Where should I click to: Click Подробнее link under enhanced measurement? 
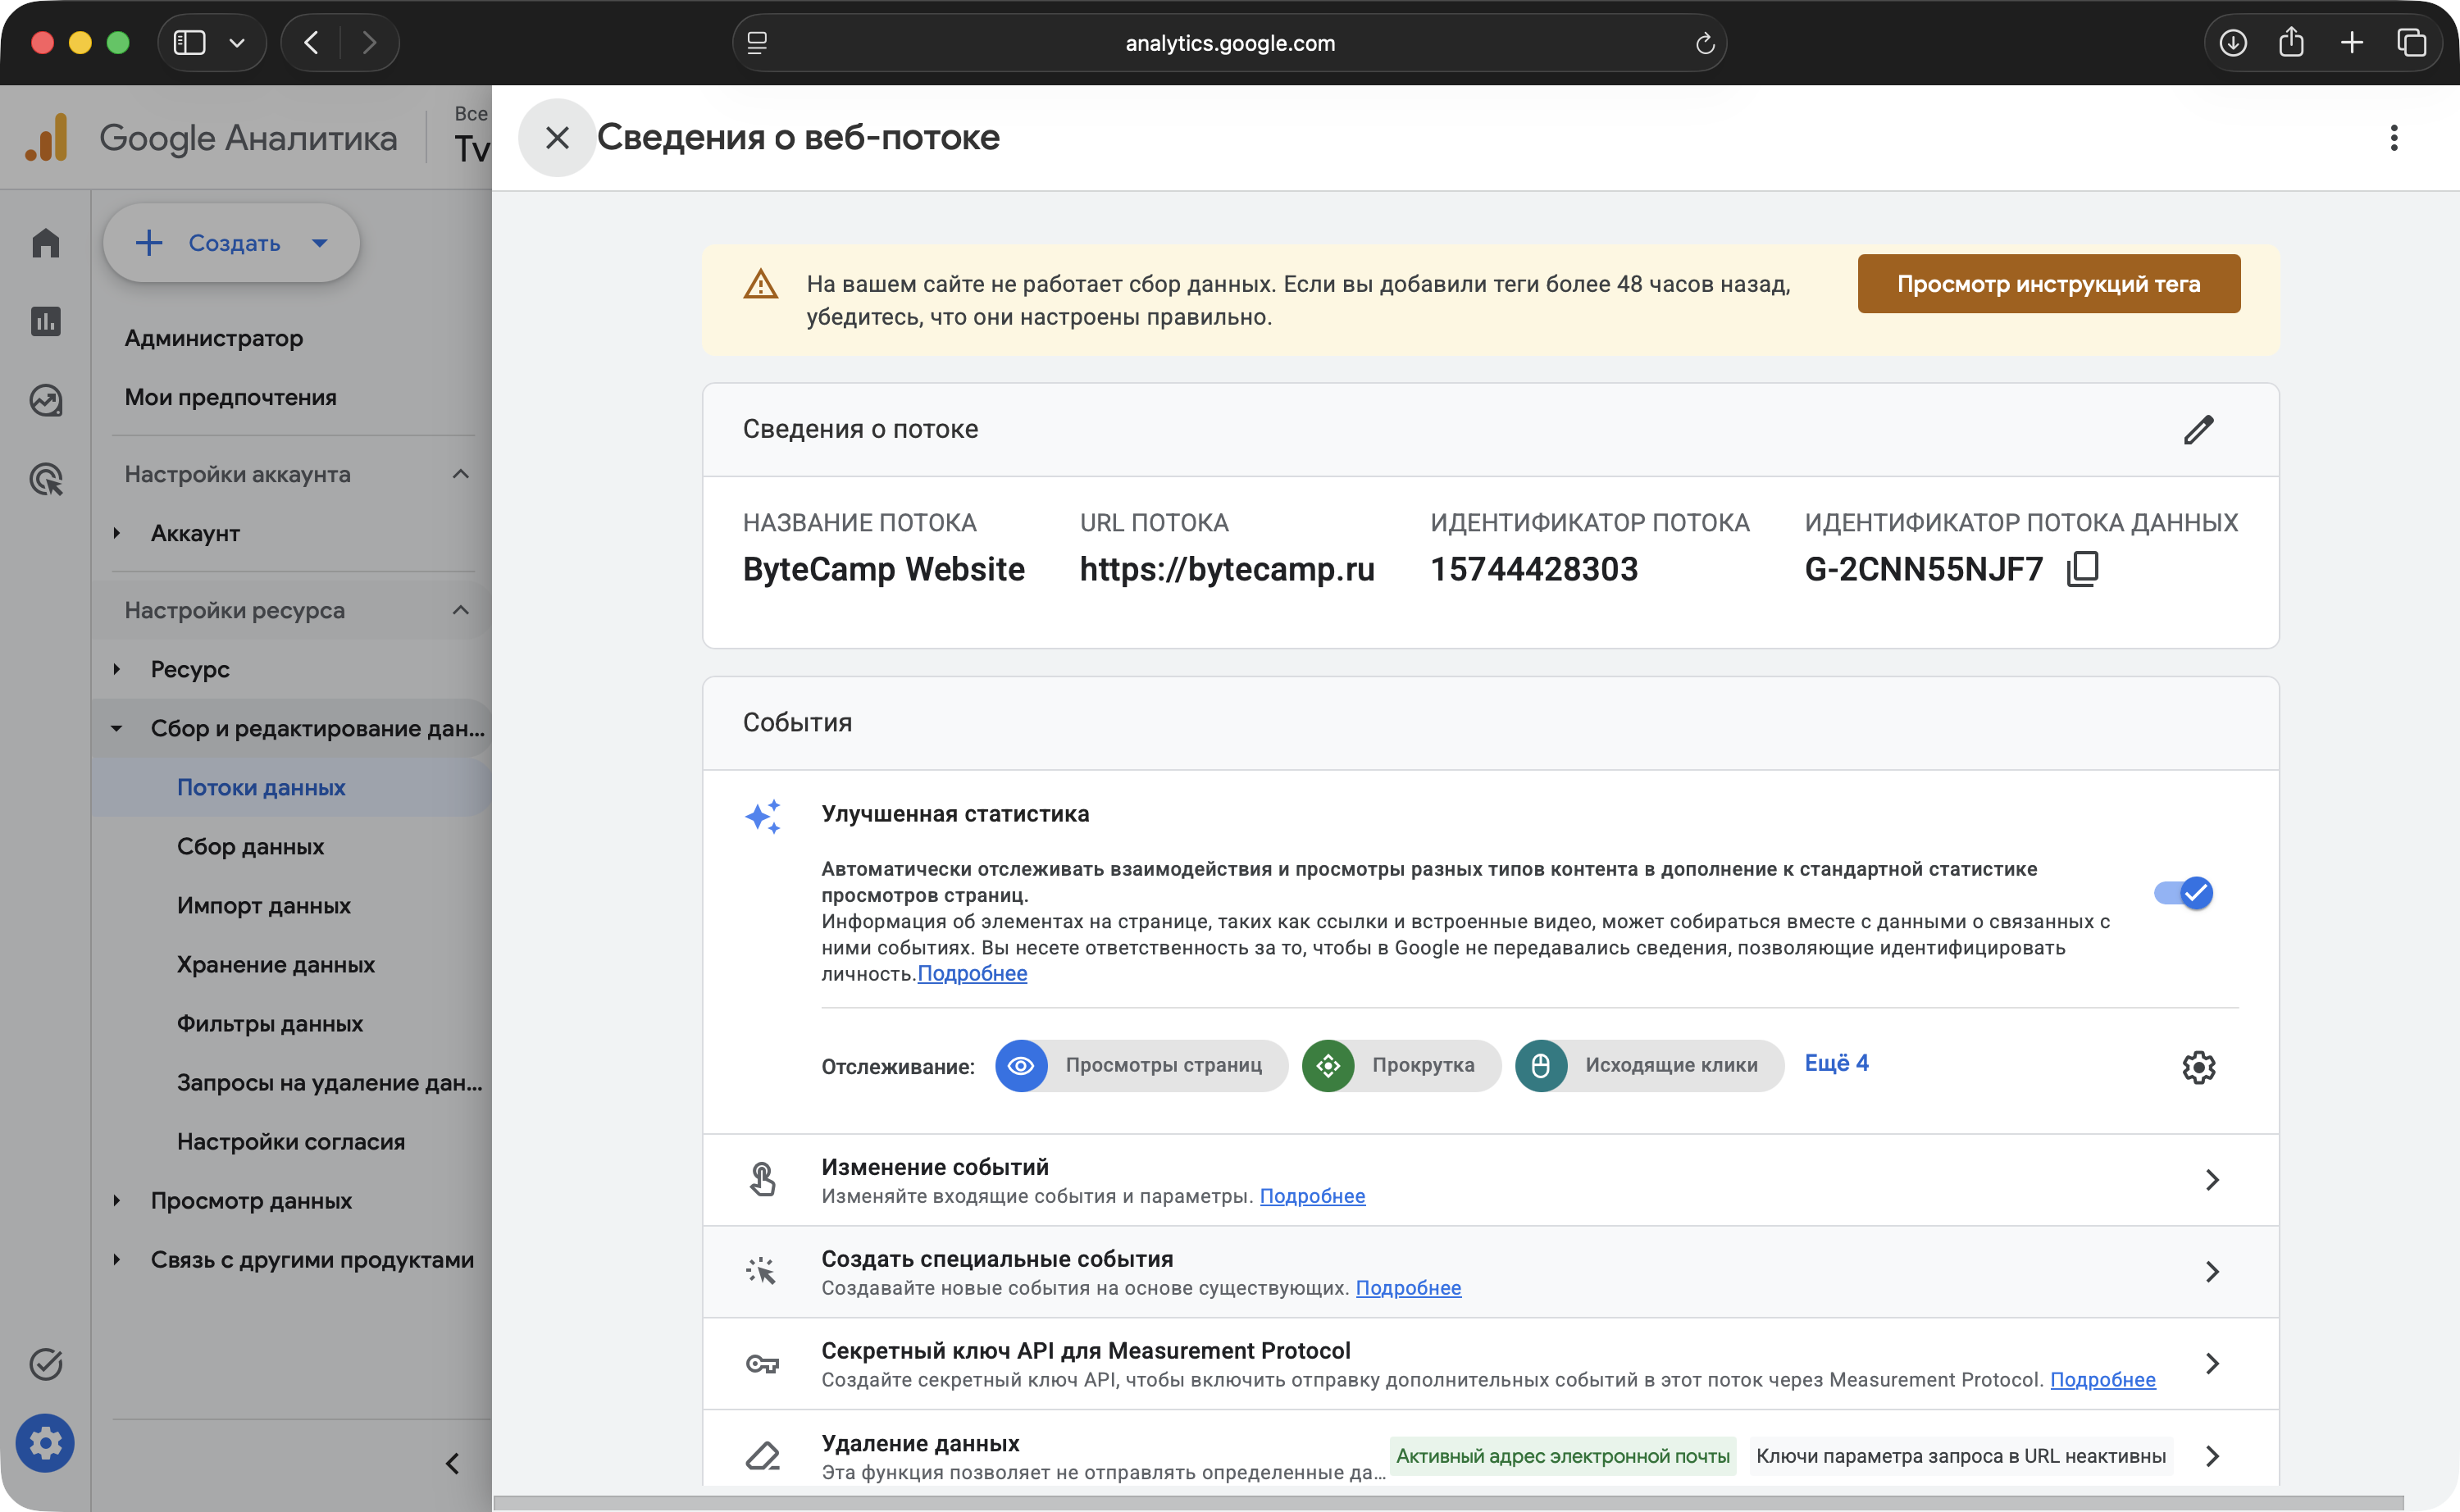[972, 973]
